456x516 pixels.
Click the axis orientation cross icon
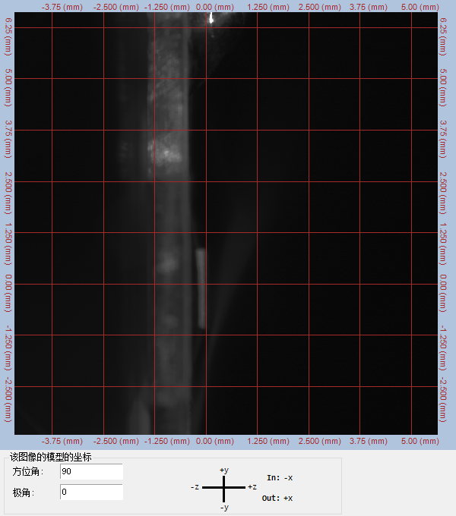(224, 487)
